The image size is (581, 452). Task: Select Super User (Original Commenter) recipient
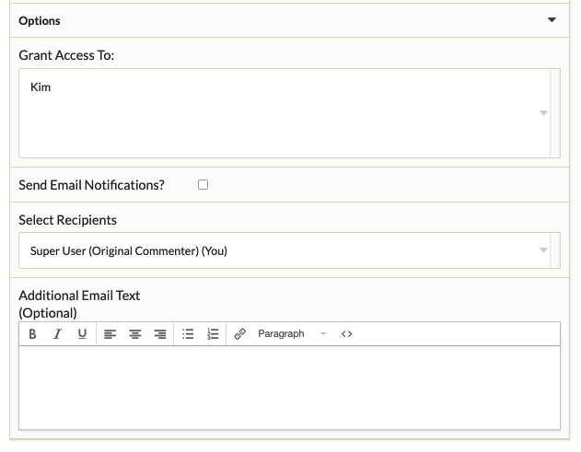pos(129,250)
